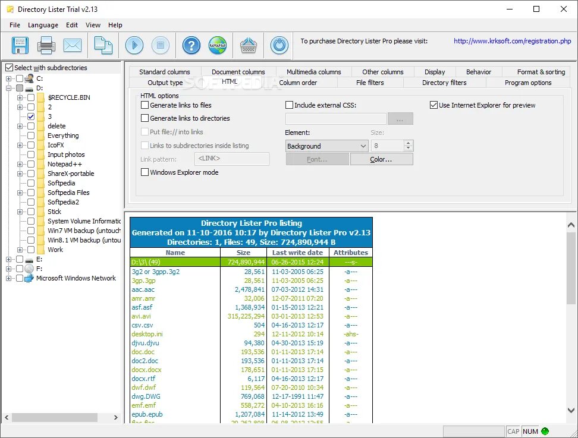Switch to Standard columns tab

pyautogui.click(x=164, y=72)
